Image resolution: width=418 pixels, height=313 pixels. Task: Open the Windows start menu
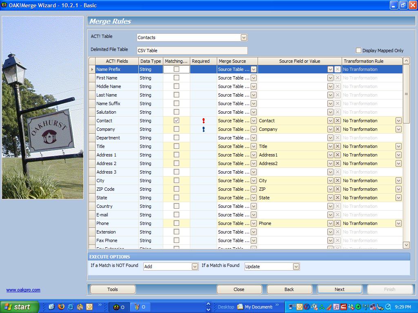coord(19,307)
